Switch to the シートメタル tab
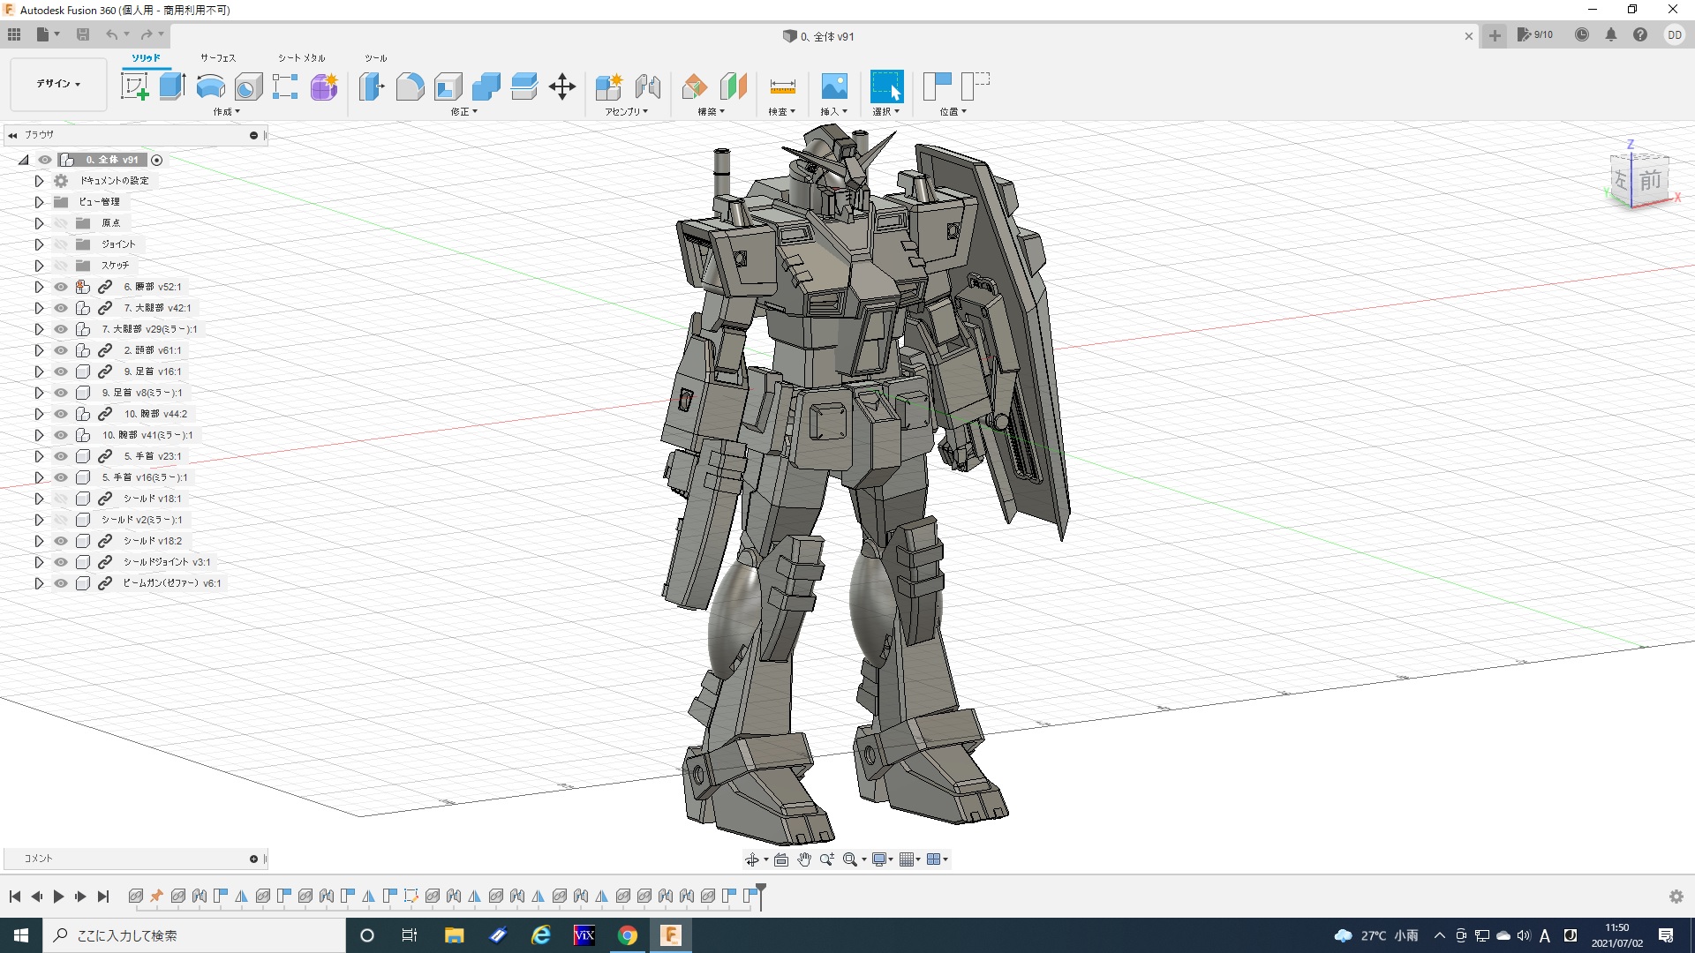Screen dimensions: 1695x953 pos(301,58)
